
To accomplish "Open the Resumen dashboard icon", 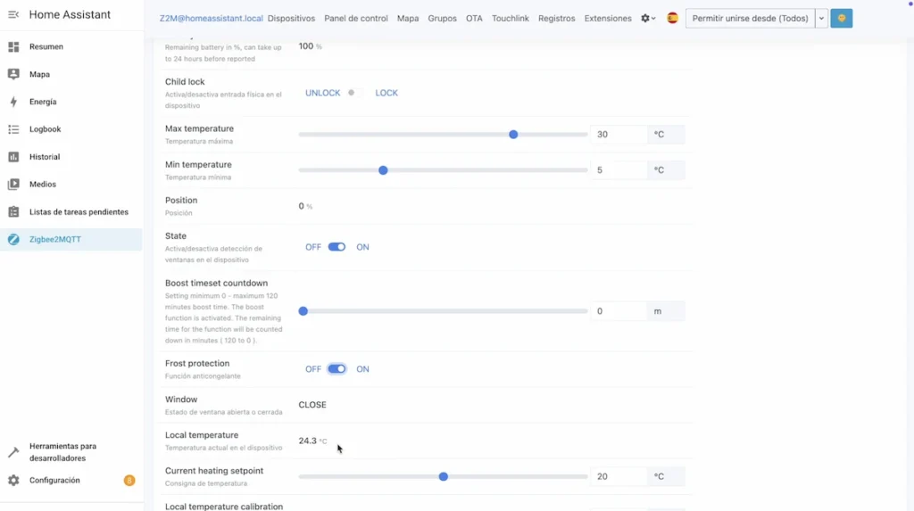I will click(x=13, y=46).
